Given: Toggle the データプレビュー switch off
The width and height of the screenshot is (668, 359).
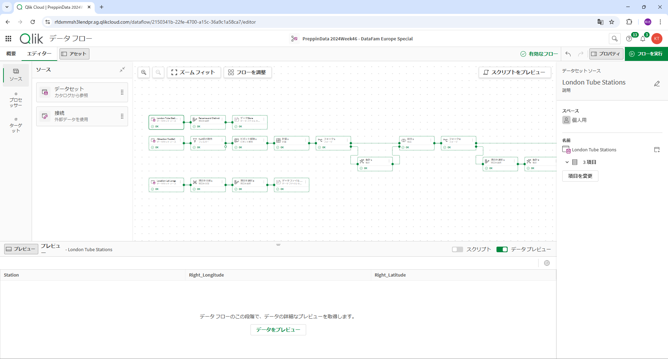Looking at the screenshot, I should [x=502, y=249].
